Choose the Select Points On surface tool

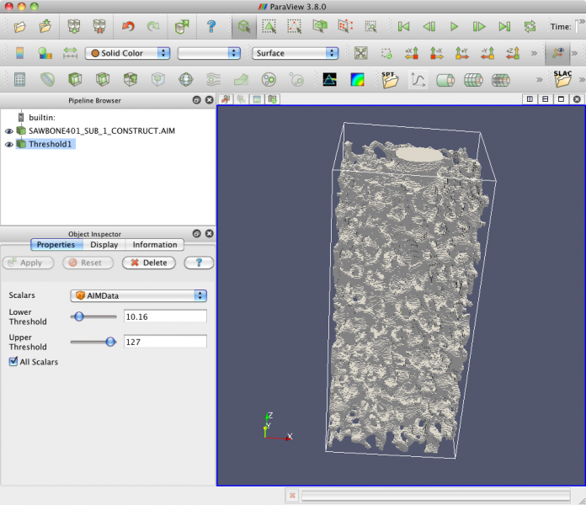coord(295,27)
